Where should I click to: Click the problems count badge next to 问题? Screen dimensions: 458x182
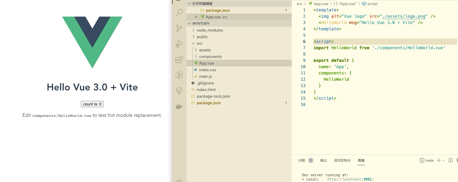click(x=311, y=160)
